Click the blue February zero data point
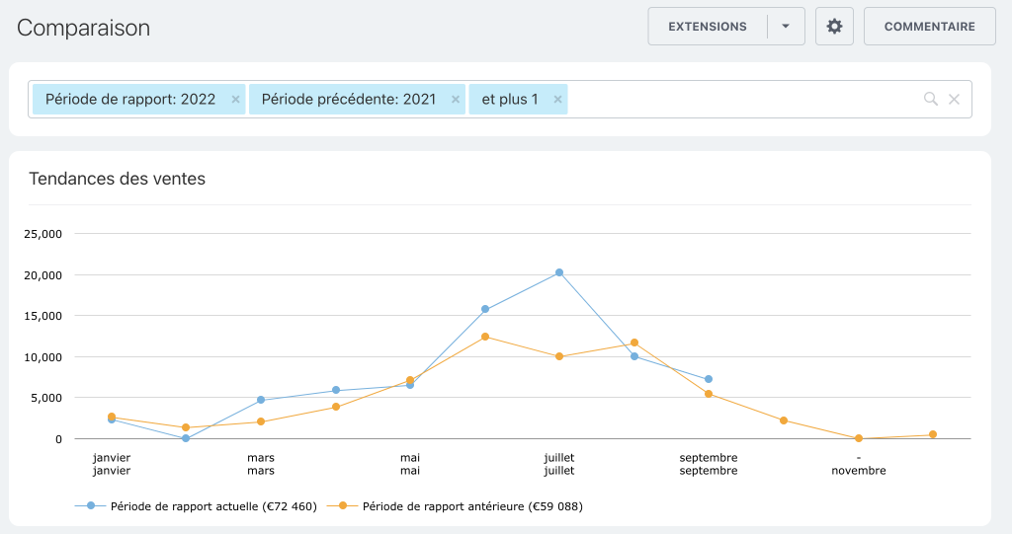Viewport: 1012px width, 534px height. [x=186, y=438]
